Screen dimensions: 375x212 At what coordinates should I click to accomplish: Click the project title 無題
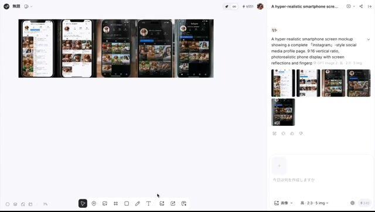[x=16, y=6]
